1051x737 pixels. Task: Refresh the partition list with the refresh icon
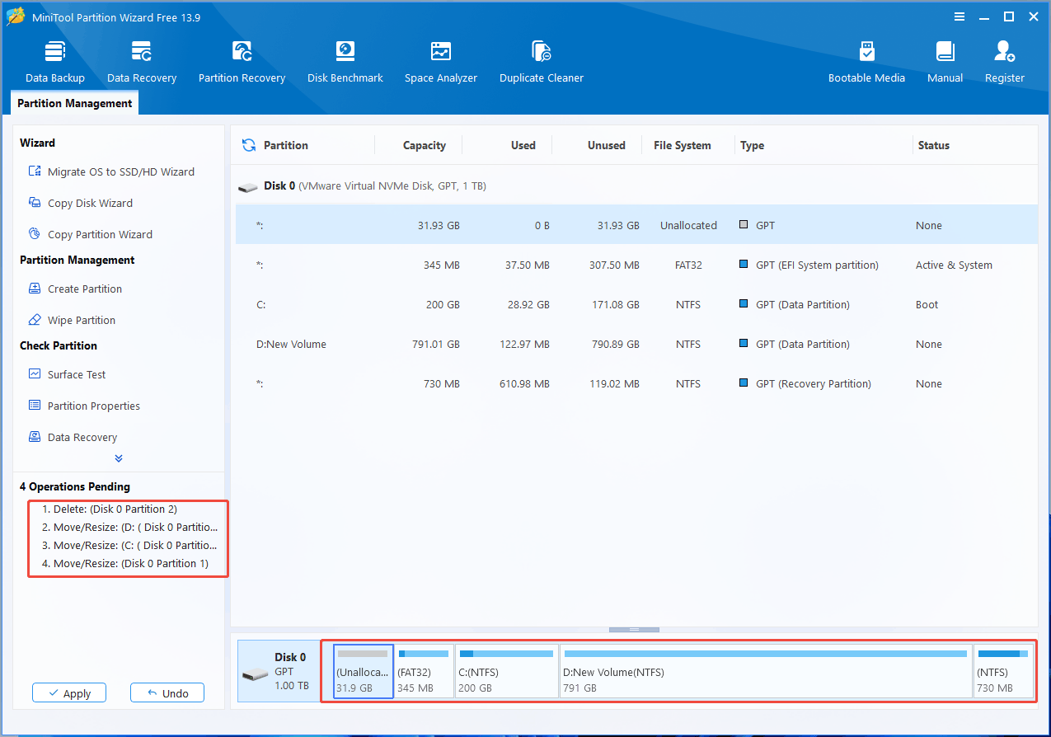click(248, 145)
